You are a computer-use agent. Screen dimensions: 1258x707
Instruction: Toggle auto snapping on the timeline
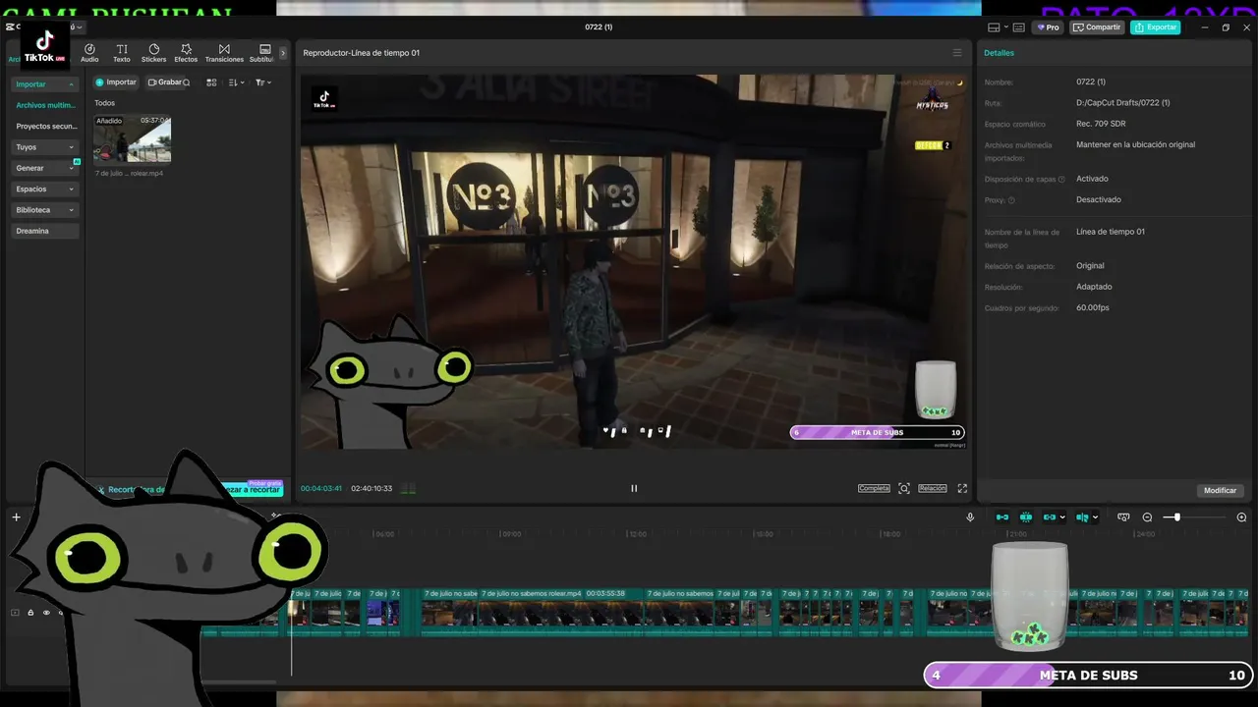(1026, 517)
